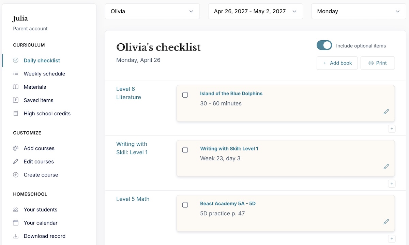Click plus icon below Island of Blue Dolphins card
The image size is (409, 245).
pos(392,129)
